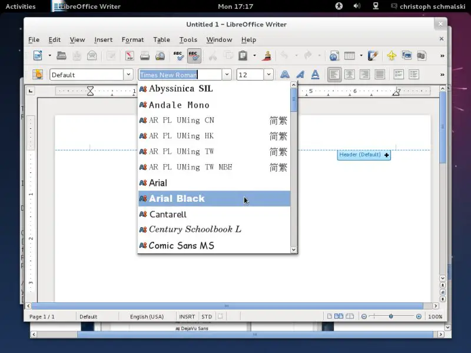This screenshot has width=471, height=353.
Task: Click the font list scrollbar down arrow
Action: click(x=294, y=249)
